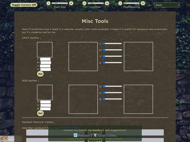This screenshot has width=190, height=142.
Task: Open the Other... socials link
Action: [x=113, y=135]
